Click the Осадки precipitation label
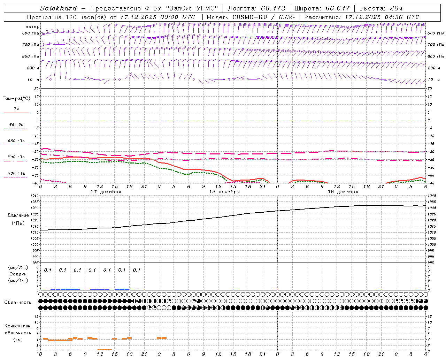Image resolution: width=446 pixels, height=357 pixels. 18,274
